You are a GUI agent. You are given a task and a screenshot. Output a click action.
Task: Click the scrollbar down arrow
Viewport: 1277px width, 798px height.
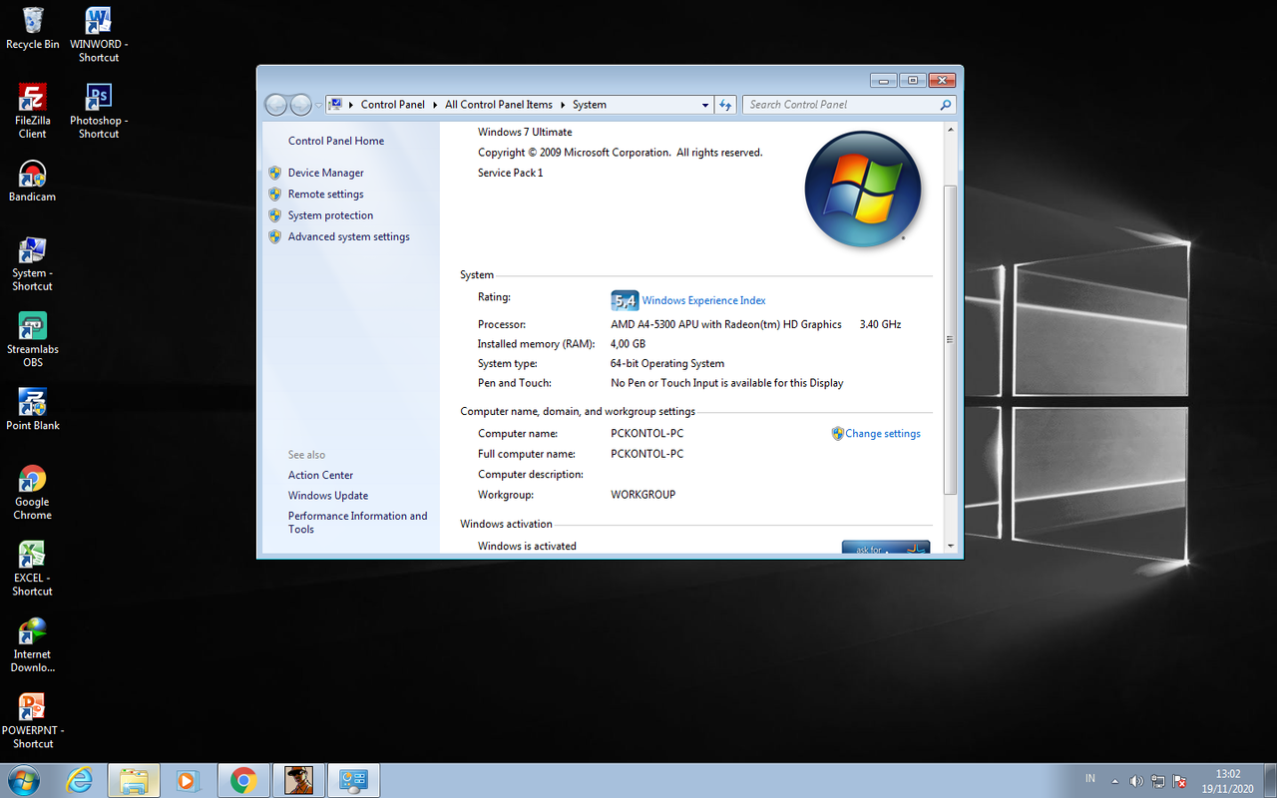click(x=950, y=546)
